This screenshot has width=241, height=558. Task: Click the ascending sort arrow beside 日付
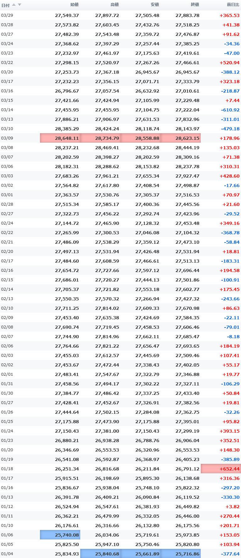click(14, 5)
